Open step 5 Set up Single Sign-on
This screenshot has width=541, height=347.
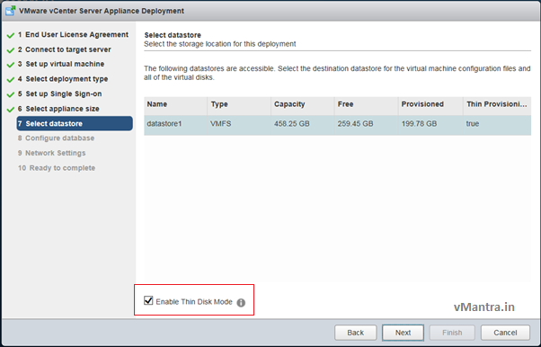point(59,93)
